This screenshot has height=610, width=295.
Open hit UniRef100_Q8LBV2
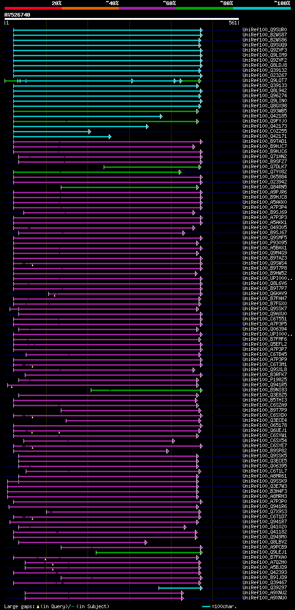[x=265, y=542]
